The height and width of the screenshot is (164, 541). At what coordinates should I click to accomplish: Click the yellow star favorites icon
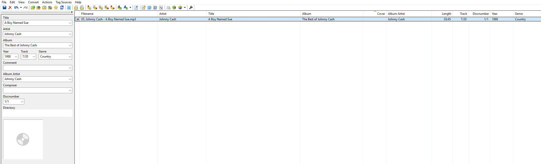point(56,7)
